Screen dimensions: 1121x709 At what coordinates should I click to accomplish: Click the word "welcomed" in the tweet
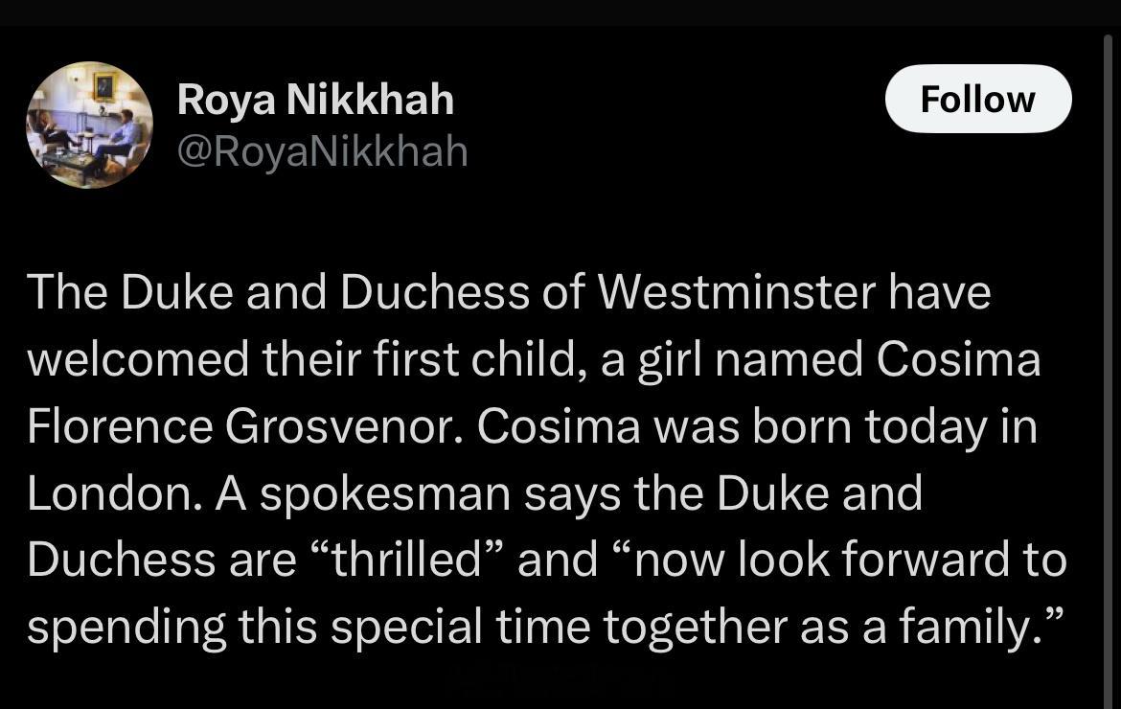point(138,358)
